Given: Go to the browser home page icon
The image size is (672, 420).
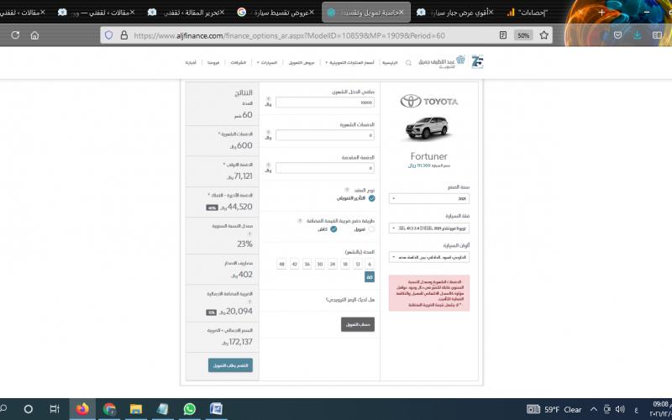Looking at the screenshot, I should click(x=34, y=35).
